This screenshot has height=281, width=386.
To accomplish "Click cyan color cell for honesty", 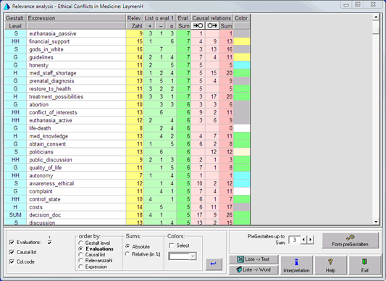I will click(x=241, y=65).
